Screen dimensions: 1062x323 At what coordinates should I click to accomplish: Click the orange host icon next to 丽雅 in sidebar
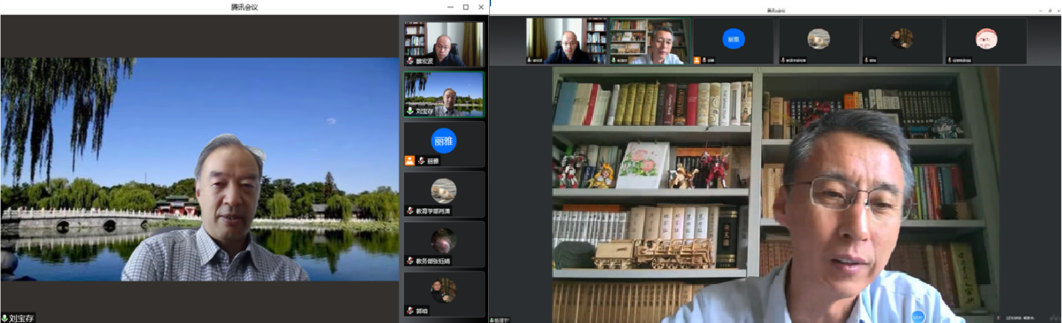click(x=409, y=161)
